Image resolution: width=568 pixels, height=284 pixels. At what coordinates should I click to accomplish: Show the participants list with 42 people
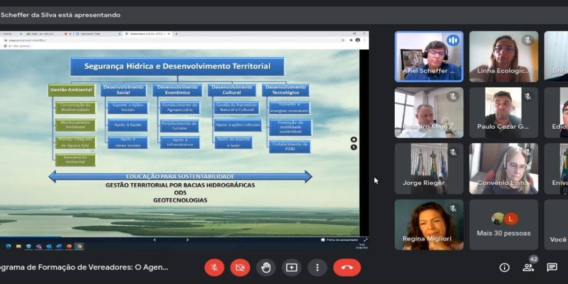pyautogui.click(x=528, y=267)
